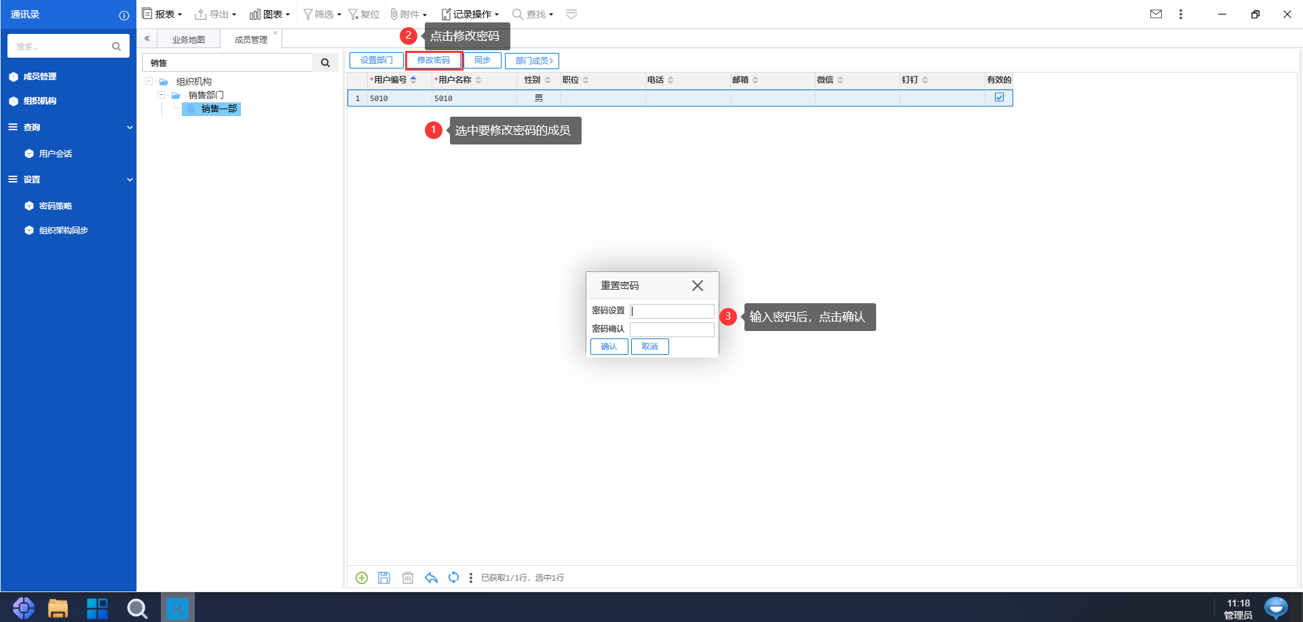The height and width of the screenshot is (622, 1303).
Task: Close the 成员管理 tab
Action: tap(276, 33)
